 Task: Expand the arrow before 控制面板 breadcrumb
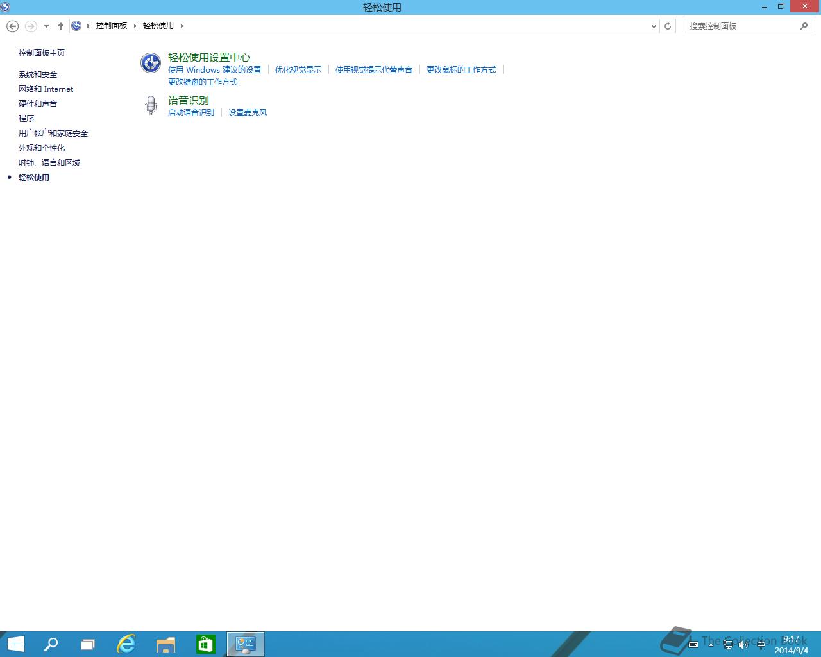(x=89, y=26)
